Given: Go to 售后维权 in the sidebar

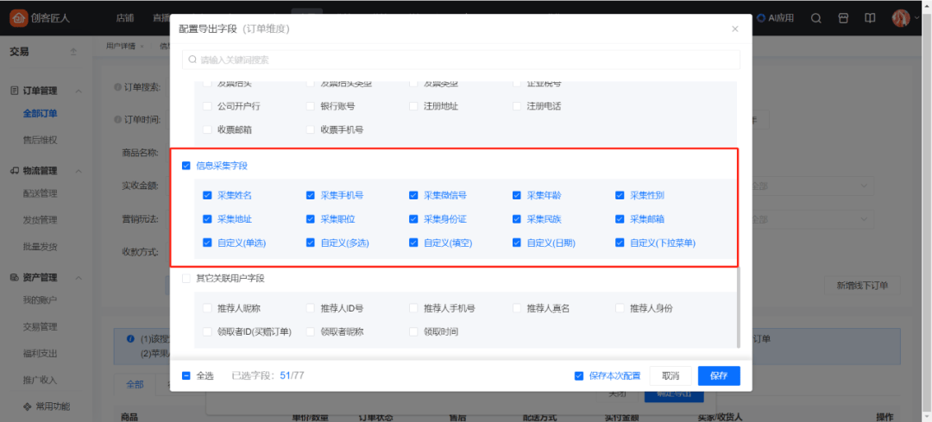Looking at the screenshot, I should [x=40, y=140].
